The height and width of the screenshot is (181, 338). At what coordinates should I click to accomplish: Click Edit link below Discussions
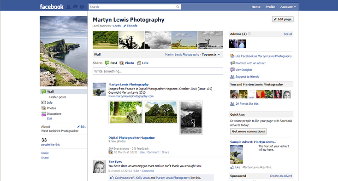coord(49,119)
